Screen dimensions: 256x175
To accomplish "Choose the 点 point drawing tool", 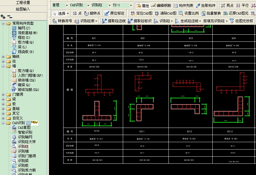I will point(77,13).
